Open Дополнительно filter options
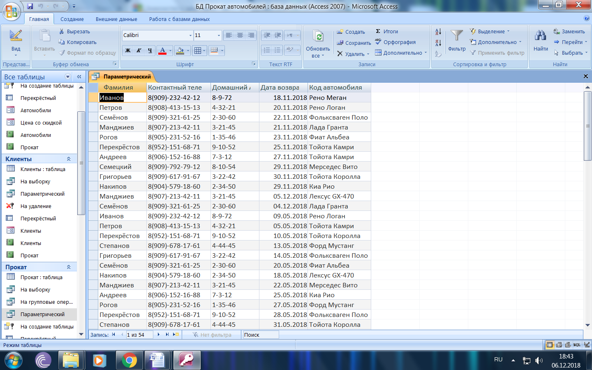The height and width of the screenshot is (370, 592). click(x=496, y=42)
